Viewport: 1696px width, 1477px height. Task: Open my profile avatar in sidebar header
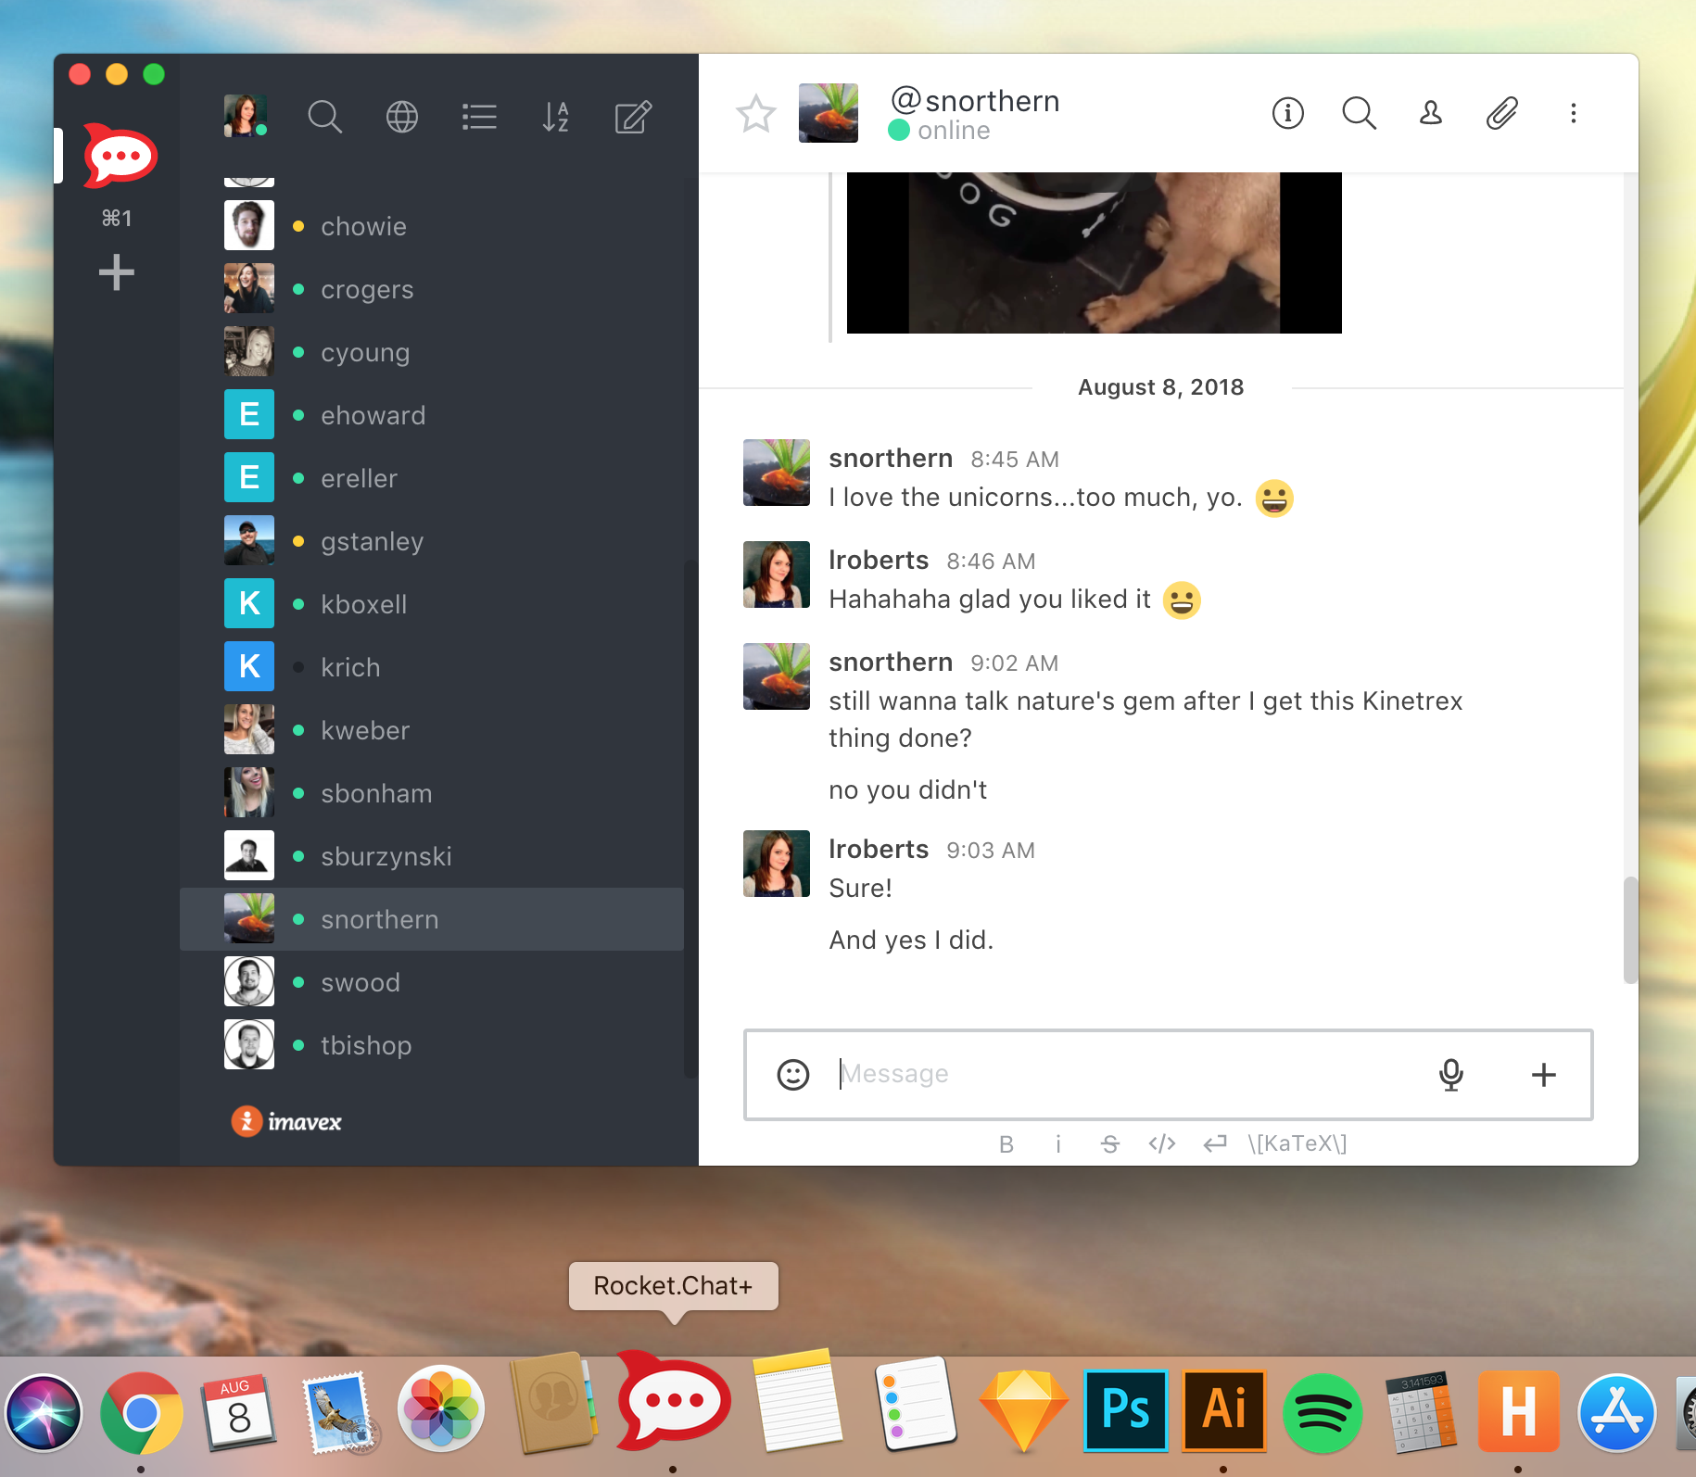(246, 116)
